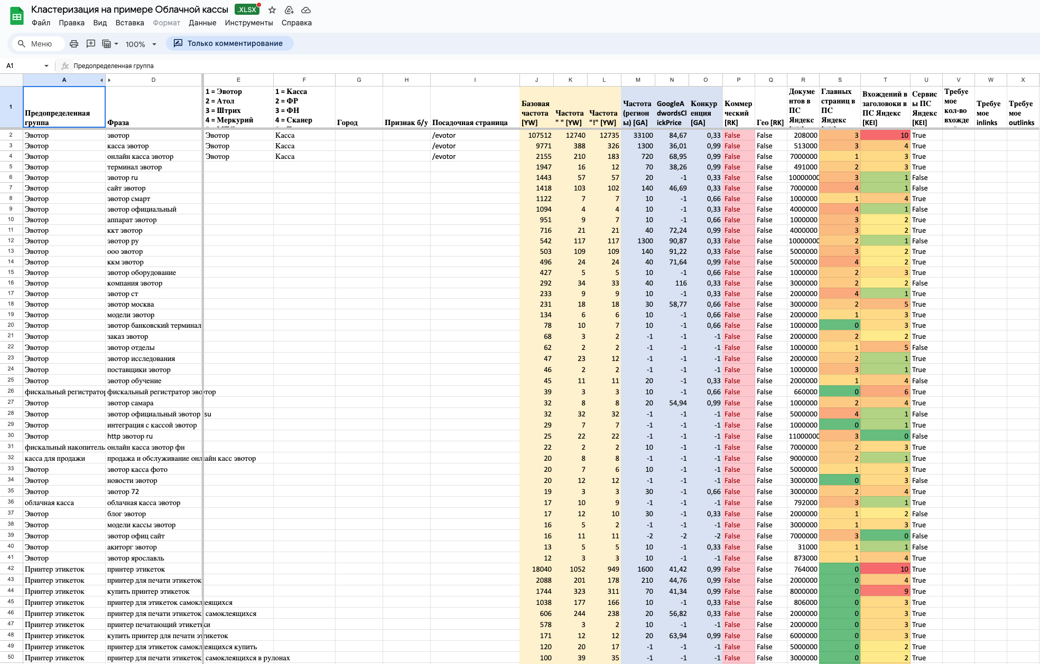Viewport: 1040px width, 664px height.
Task: Select column T header
Action: tap(885, 80)
